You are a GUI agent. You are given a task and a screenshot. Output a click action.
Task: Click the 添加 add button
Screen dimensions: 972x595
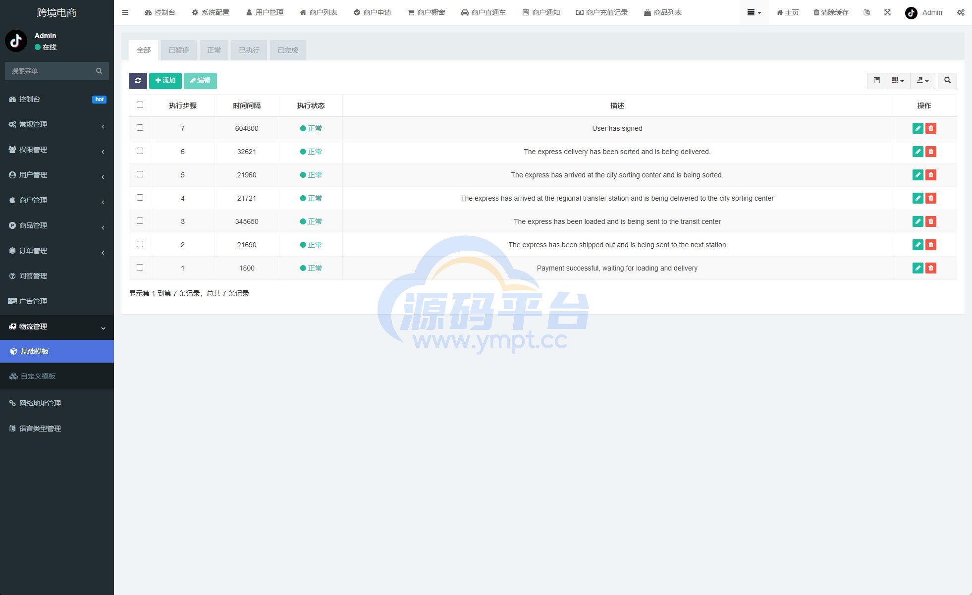[x=165, y=81]
